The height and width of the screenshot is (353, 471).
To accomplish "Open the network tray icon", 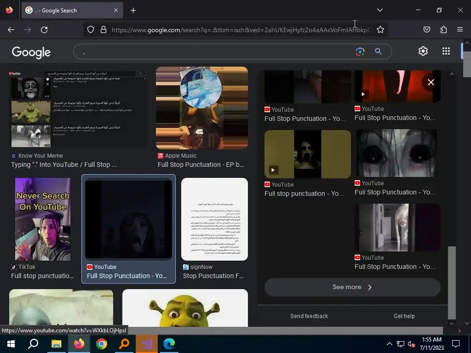I will pos(401,344).
